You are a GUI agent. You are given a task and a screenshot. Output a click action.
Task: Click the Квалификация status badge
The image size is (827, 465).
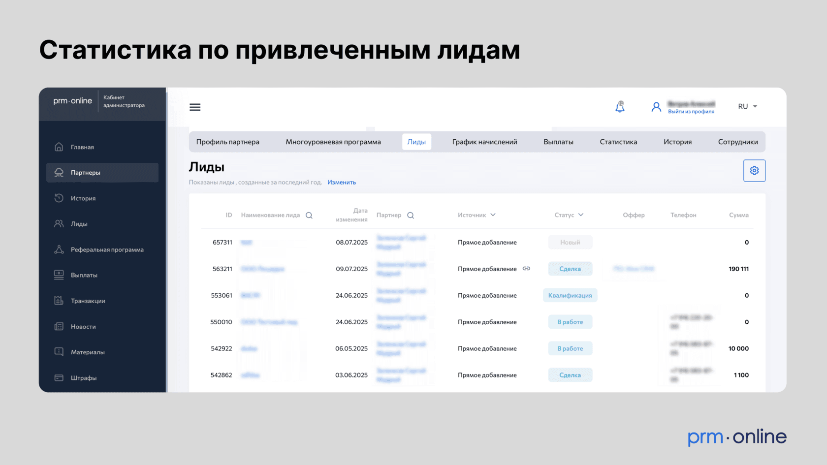[x=570, y=296]
